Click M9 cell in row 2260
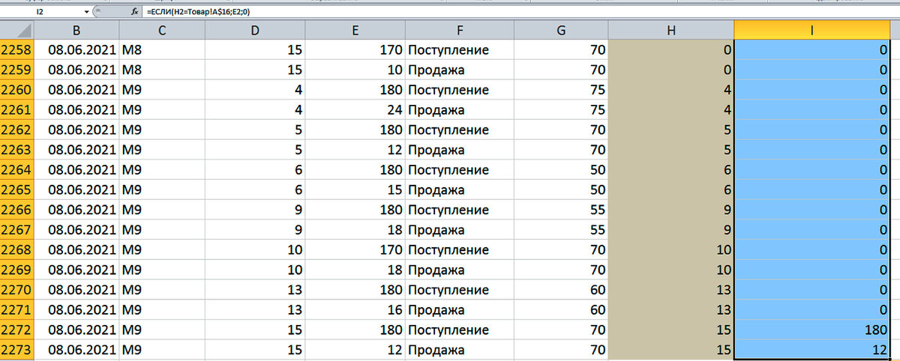This screenshot has height=361, width=900. click(132, 90)
